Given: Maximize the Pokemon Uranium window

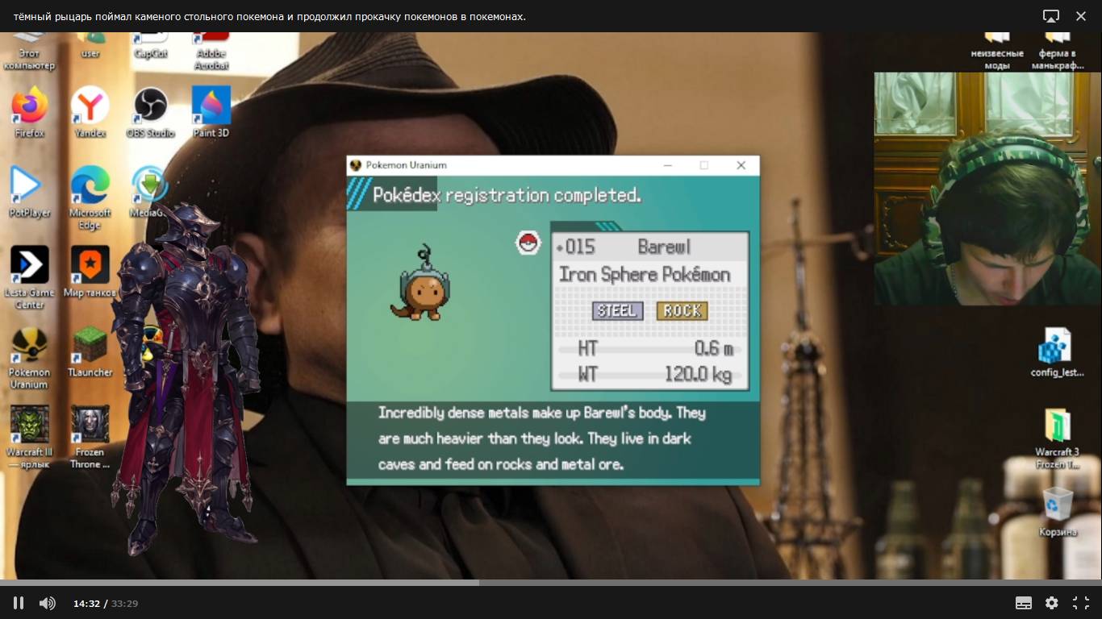Looking at the screenshot, I should (703, 165).
